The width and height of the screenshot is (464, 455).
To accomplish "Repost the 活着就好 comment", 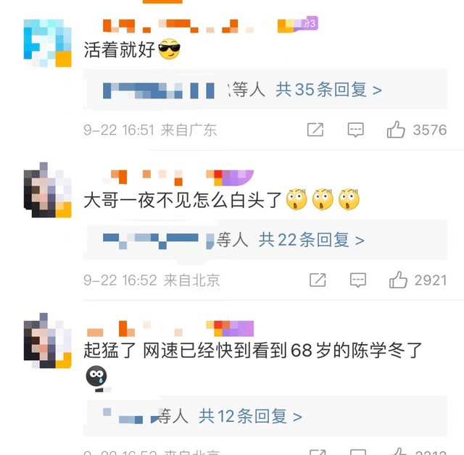I will tap(315, 130).
